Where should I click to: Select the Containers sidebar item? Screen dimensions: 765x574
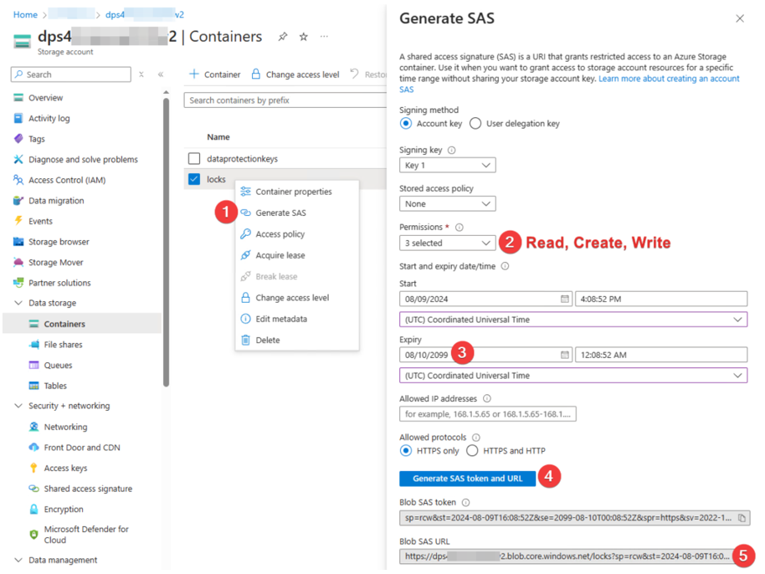click(x=82, y=324)
